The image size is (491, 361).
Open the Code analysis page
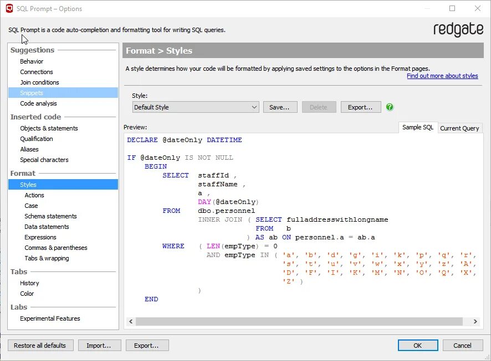(x=38, y=103)
